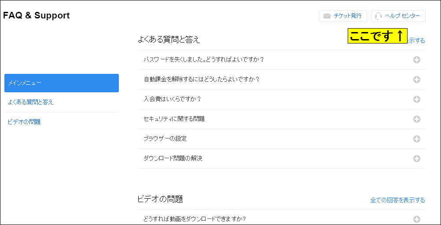The image size is (441, 225).
Task: Click the FAQ & Support page title
Action: click(x=37, y=15)
